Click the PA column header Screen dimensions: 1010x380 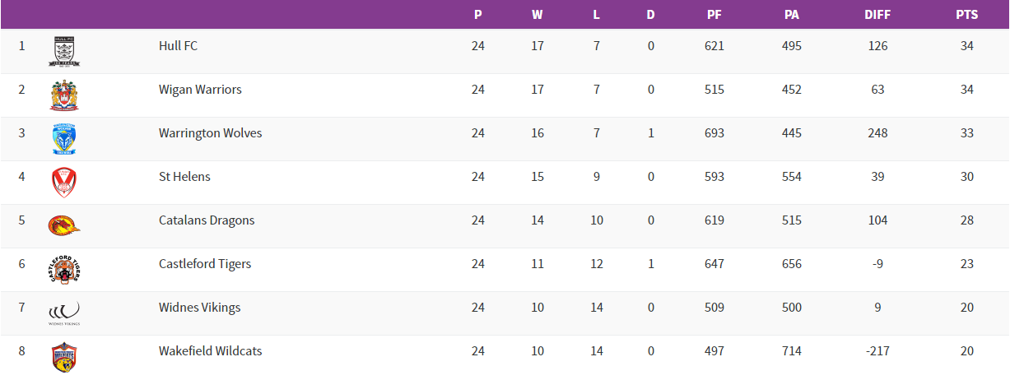[792, 15]
